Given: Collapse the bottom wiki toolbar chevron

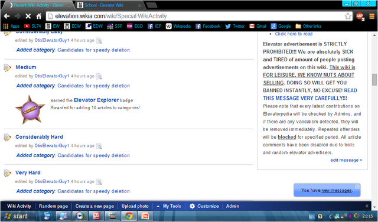Looking at the screenshot, I should point(367,206).
